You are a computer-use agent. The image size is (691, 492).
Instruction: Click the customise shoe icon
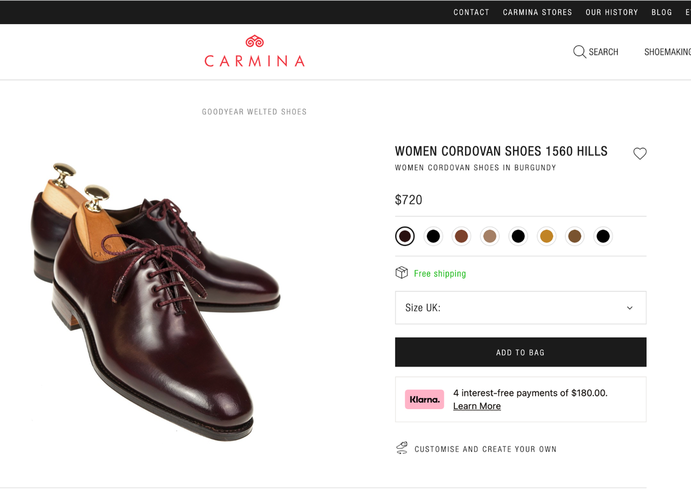point(401,448)
